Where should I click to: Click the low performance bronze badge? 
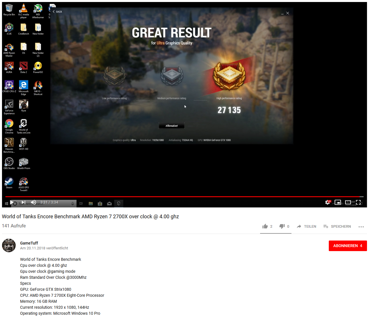point(114,76)
